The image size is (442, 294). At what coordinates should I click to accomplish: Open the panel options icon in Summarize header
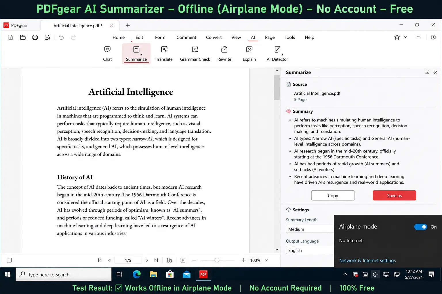[427, 72]
